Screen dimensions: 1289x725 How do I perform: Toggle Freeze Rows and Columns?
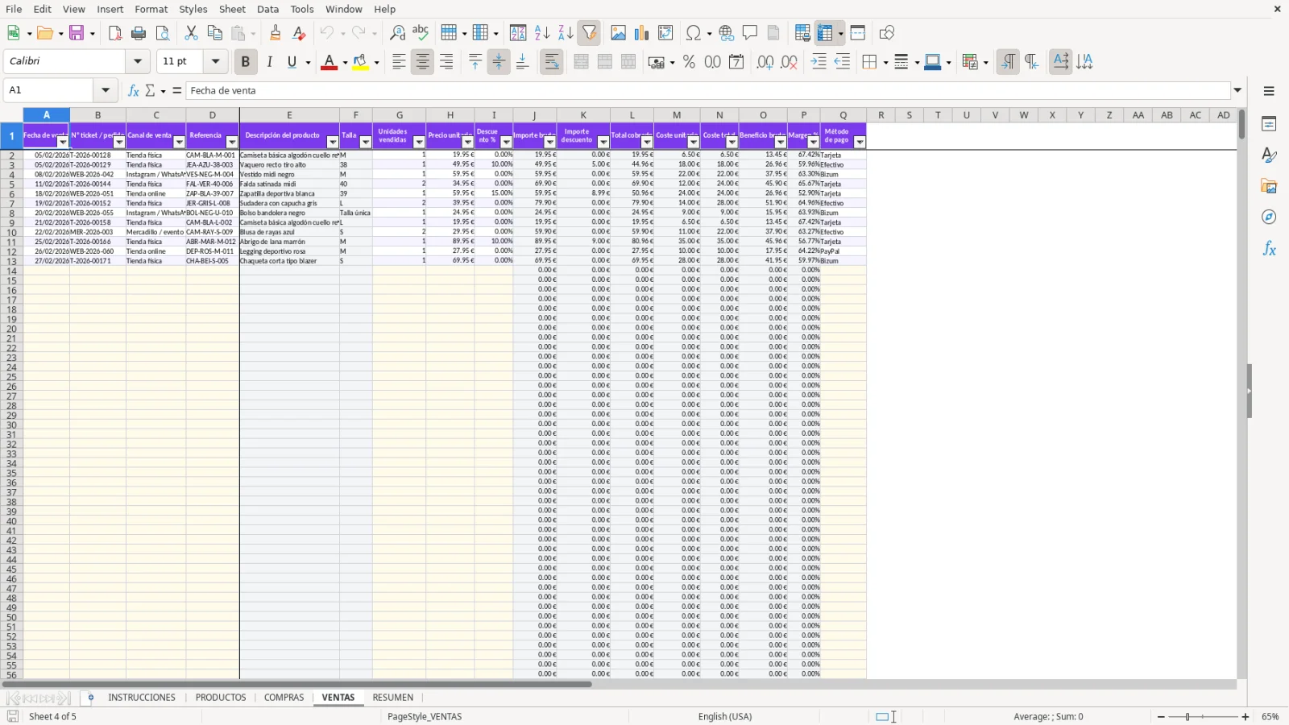click(x=825, y=33)
